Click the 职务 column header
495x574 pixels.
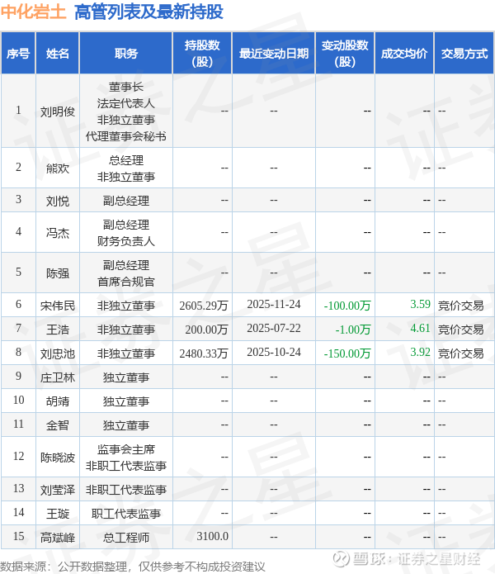click(126, 54)
